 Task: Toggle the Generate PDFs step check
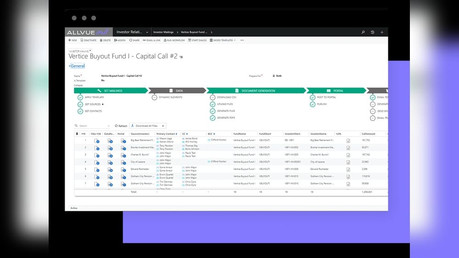coord(213,118)
